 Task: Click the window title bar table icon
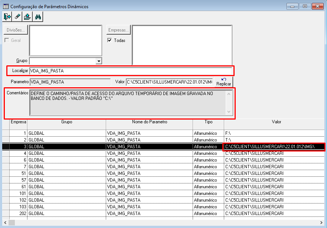[6, 6]
